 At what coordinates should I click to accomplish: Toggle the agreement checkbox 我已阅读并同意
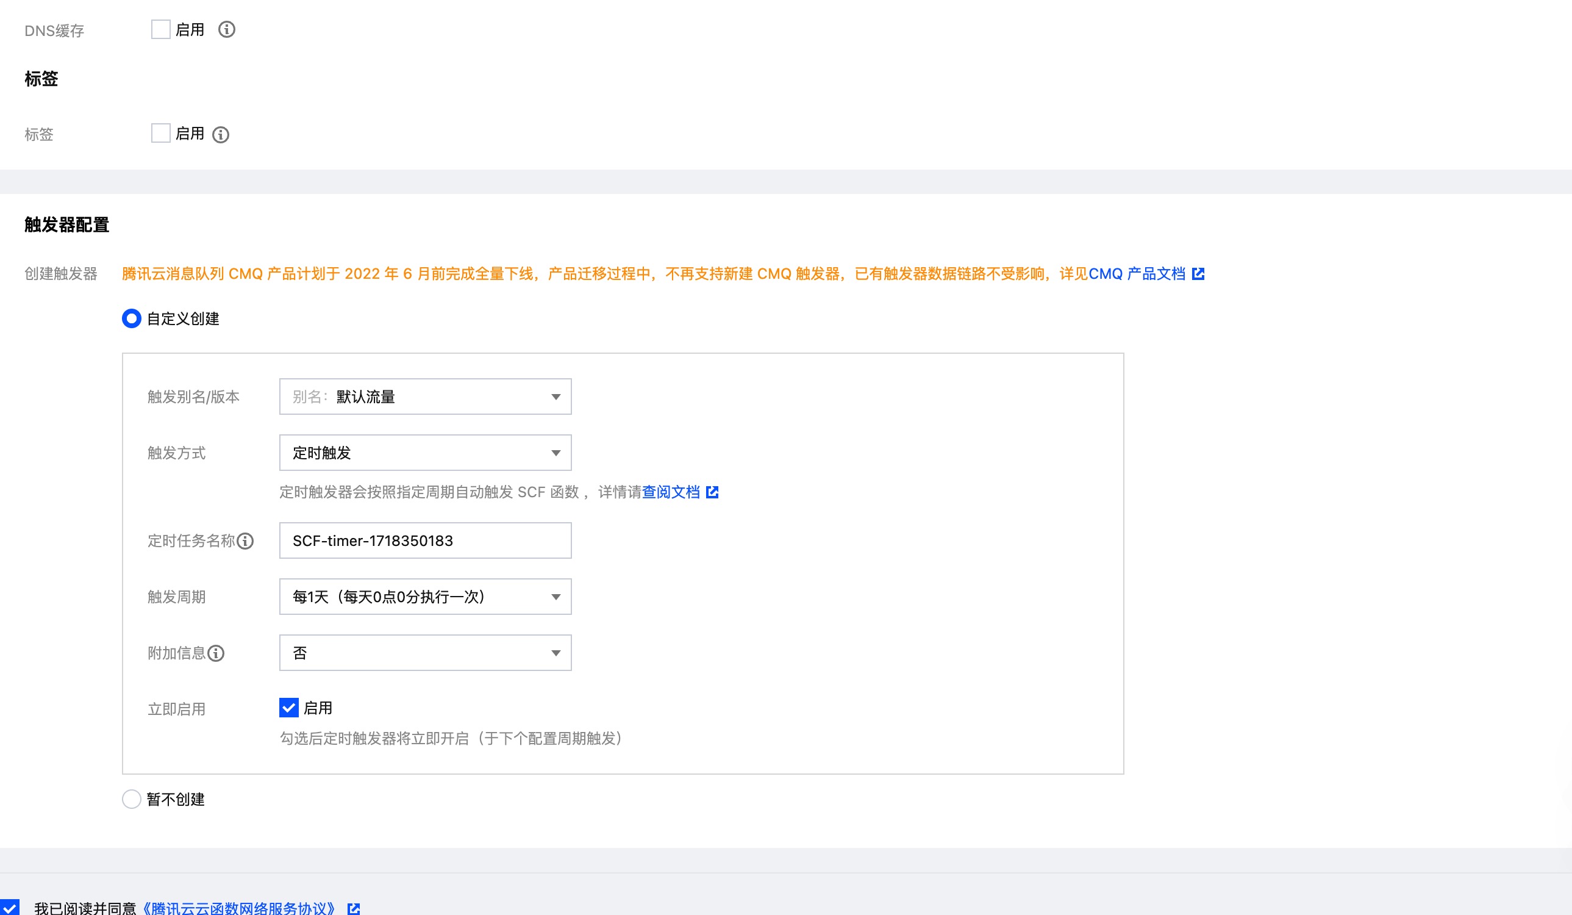click(10, 908)
